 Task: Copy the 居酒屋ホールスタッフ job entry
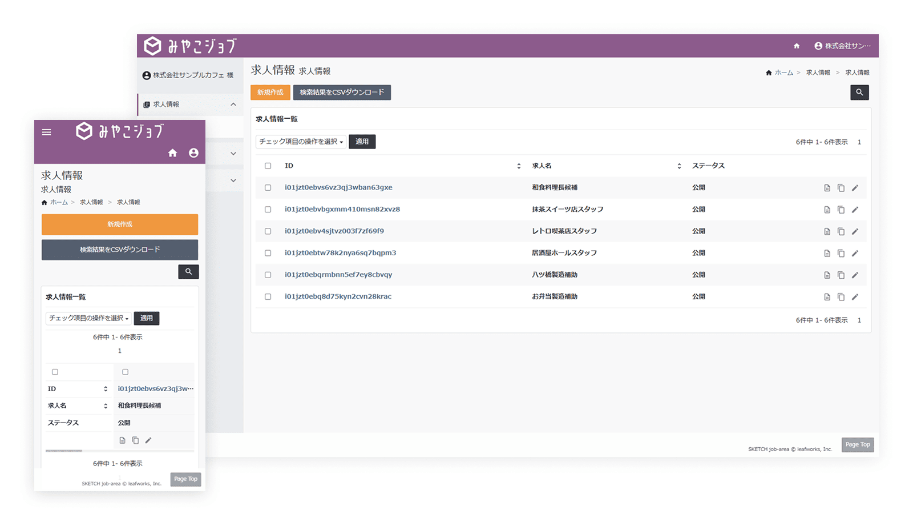click(x=841, y=253)
